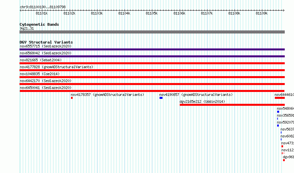Screen dimensions: 294x173
Task: Click the 81102k ruler tick label
Action: pos(69,13)
